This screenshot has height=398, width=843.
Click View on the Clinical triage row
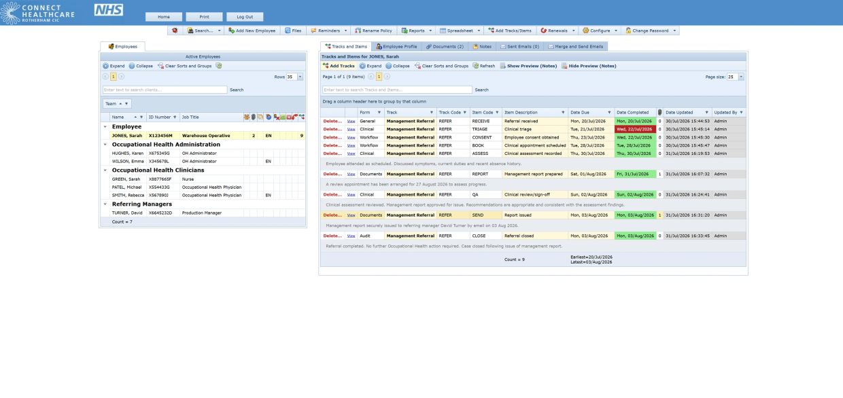point(351,129)
